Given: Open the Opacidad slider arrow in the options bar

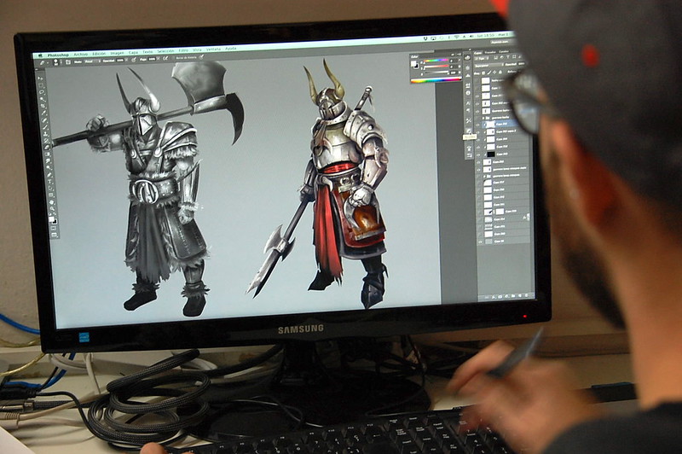Looking at the screenshot, I should [126, 60].
